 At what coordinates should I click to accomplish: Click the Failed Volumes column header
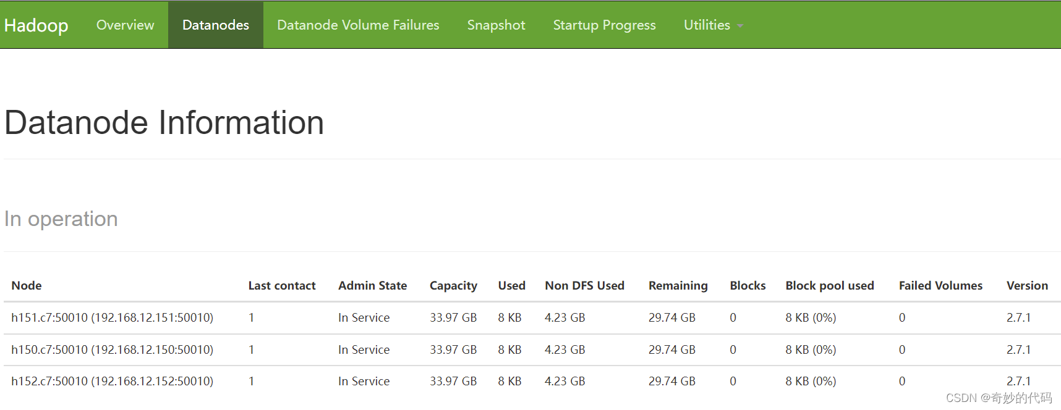click(x=940, y=285)
